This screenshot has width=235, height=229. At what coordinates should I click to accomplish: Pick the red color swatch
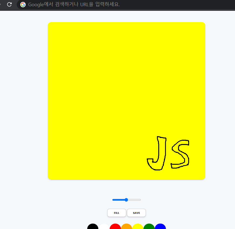pos(115,227)
